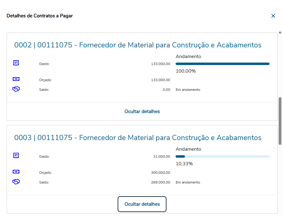Collapse contract 0002 with Ocultar detalhes
Image resolution: width=282 pixels, height=216 pixels.
pyautogui.click(x=142, y=111)
